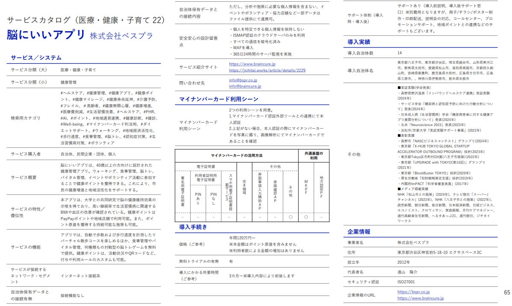The image size is (512, 306).
Task: Click the PINなし table cell
Action: (214, 199)
